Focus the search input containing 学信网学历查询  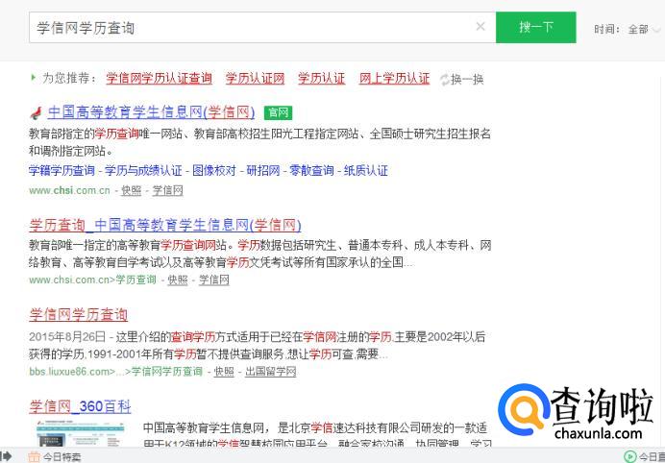tap(262, 28)
